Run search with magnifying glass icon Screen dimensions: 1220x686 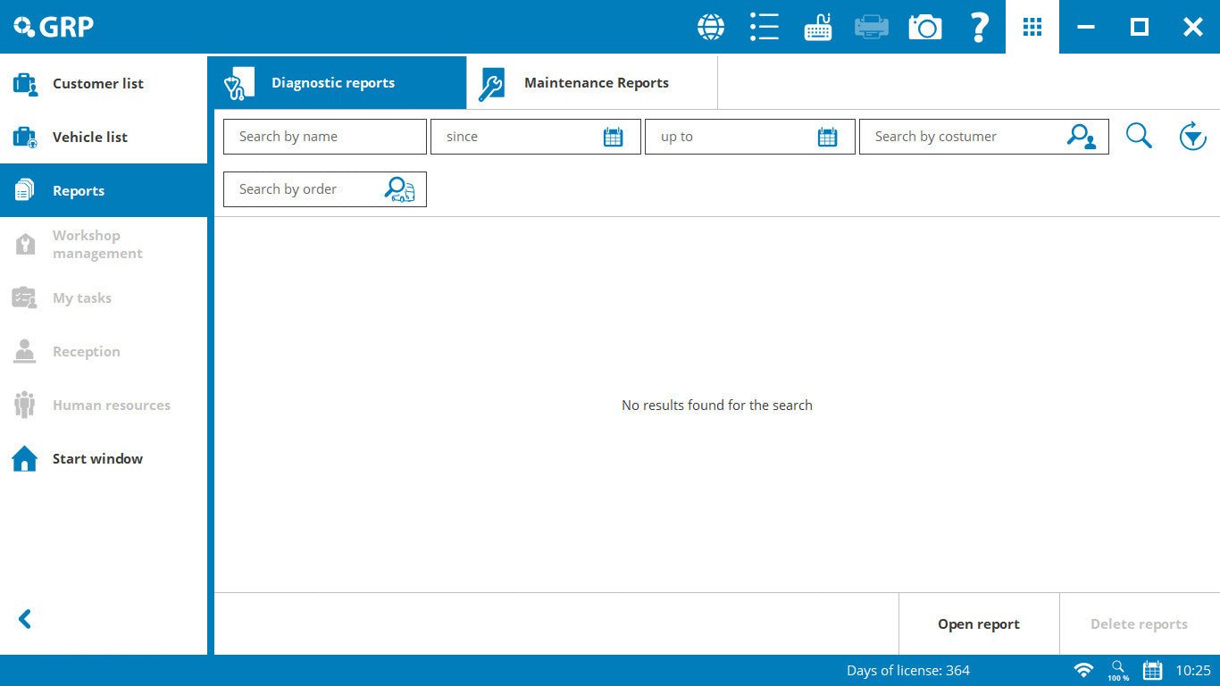point(1139,136)
